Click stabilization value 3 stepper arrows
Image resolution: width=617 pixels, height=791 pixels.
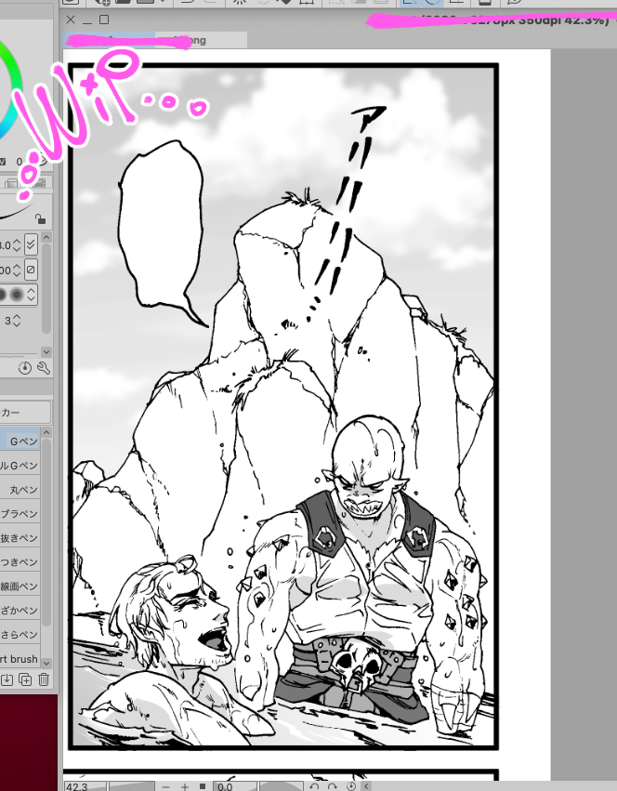[x=17, y=321]
